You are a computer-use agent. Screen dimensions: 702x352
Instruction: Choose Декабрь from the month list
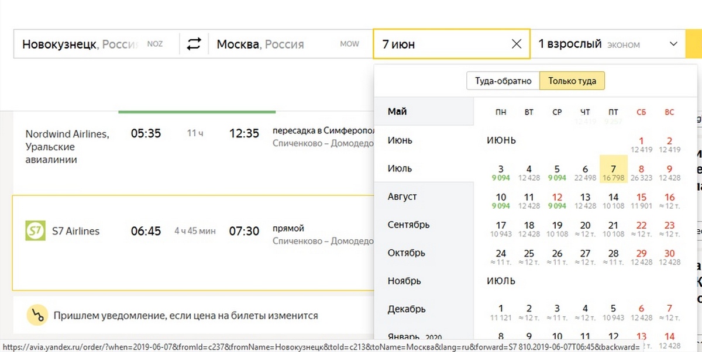pos(406,309)
